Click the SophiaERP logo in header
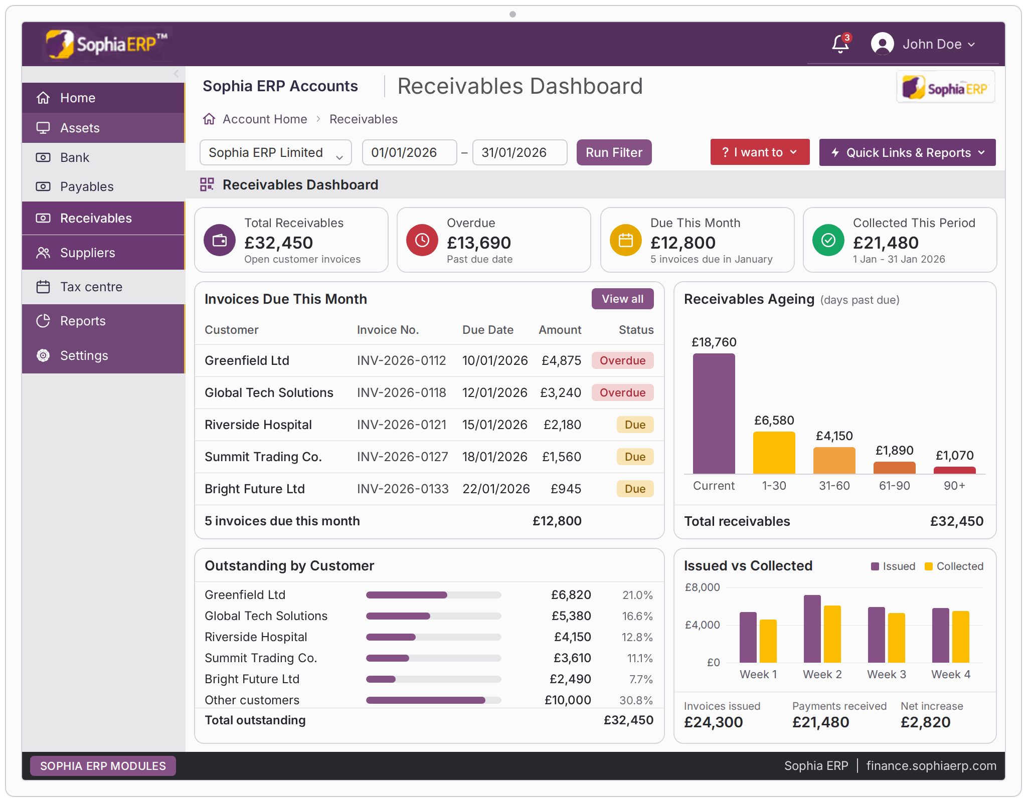1027x802 pixels. [106, 44]
